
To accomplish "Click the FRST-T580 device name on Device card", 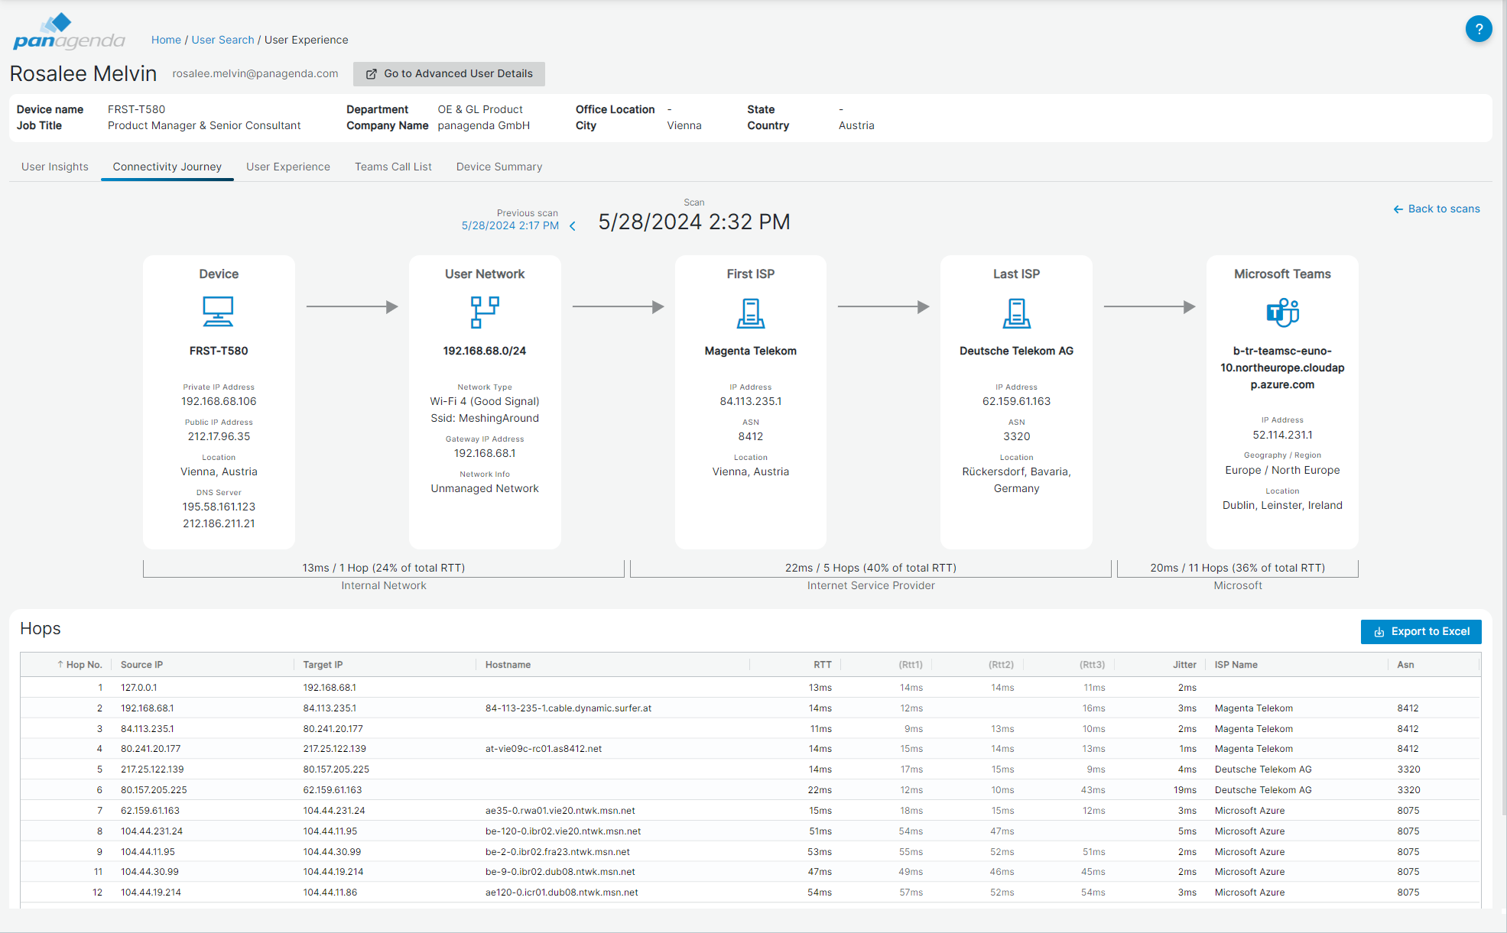I will [219, 351].
